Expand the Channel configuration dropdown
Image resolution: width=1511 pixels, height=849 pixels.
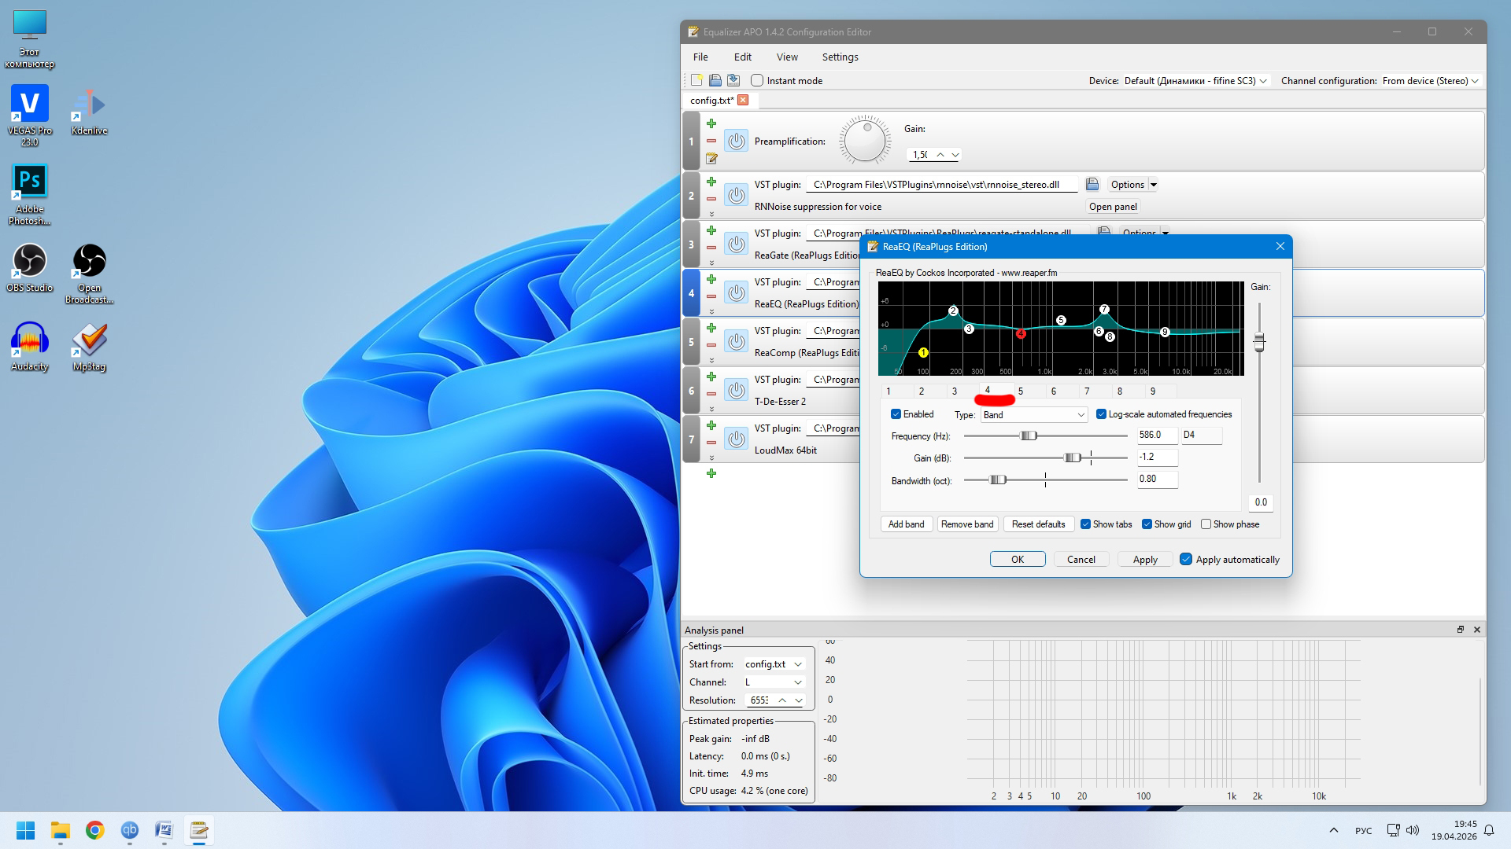tap(1431, 80)
